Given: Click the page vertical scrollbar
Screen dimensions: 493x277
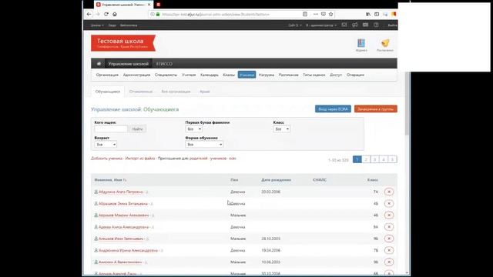Looking at the screenshot, I should click(x=407, y=104).
